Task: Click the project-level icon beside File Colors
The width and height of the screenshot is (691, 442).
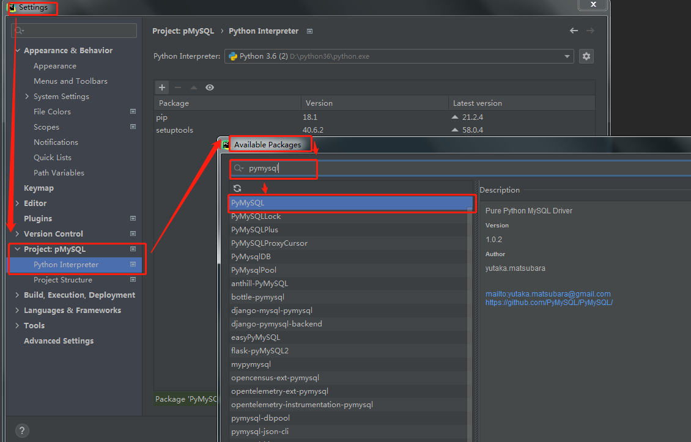Action: [x=133, y=111]
